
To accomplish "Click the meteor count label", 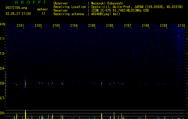I will coord(42,9).
